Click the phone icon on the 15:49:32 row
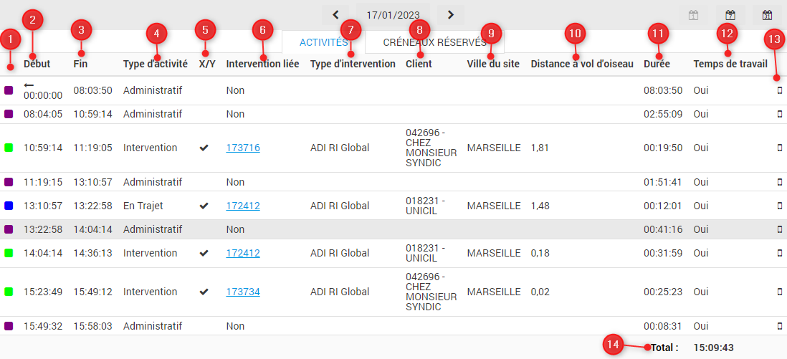Viewport: 787px width, 359px height. pyautogui.click(x=780, y=326)
